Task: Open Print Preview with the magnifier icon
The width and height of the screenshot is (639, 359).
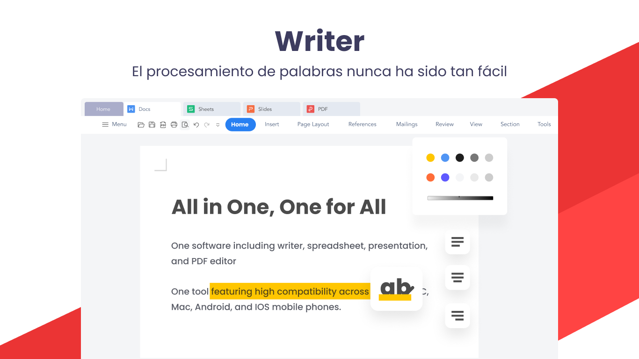Action: (185, 124)
